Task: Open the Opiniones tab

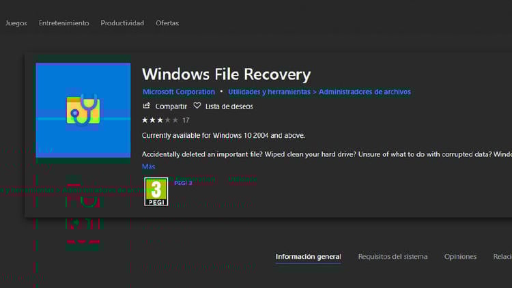Action: (x=460, y=257)
